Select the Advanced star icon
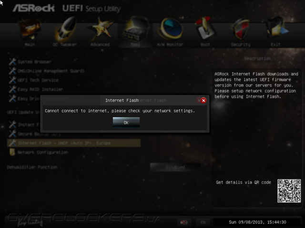The height and width of the screenshot is (228, 305). [100, 29]
